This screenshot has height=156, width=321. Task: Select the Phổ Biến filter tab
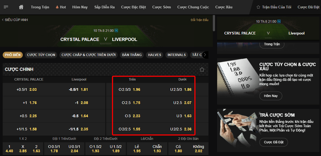(x=13, y=55)
